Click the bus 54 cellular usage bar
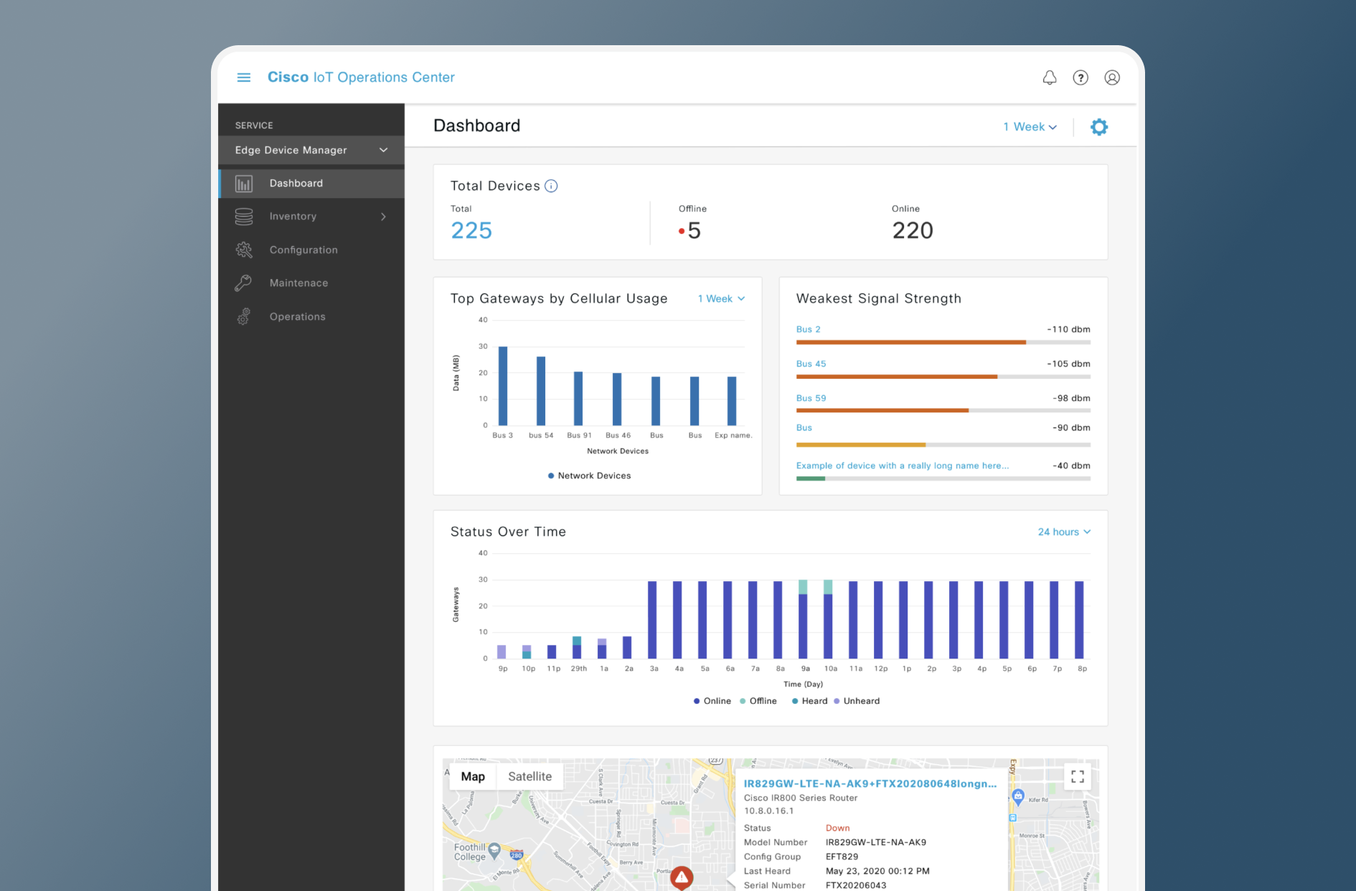Viewport: 1356px width, 891px height. coord(541,391)
